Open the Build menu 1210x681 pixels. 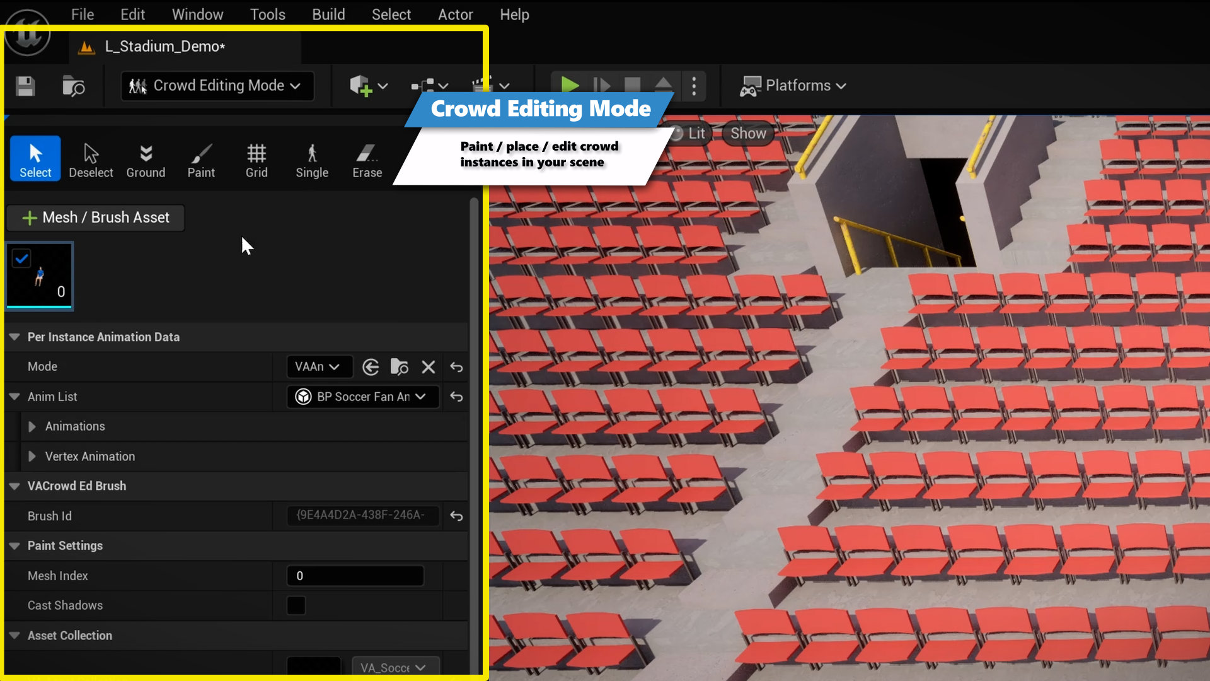pyautogui.click(x=328, y=14)
